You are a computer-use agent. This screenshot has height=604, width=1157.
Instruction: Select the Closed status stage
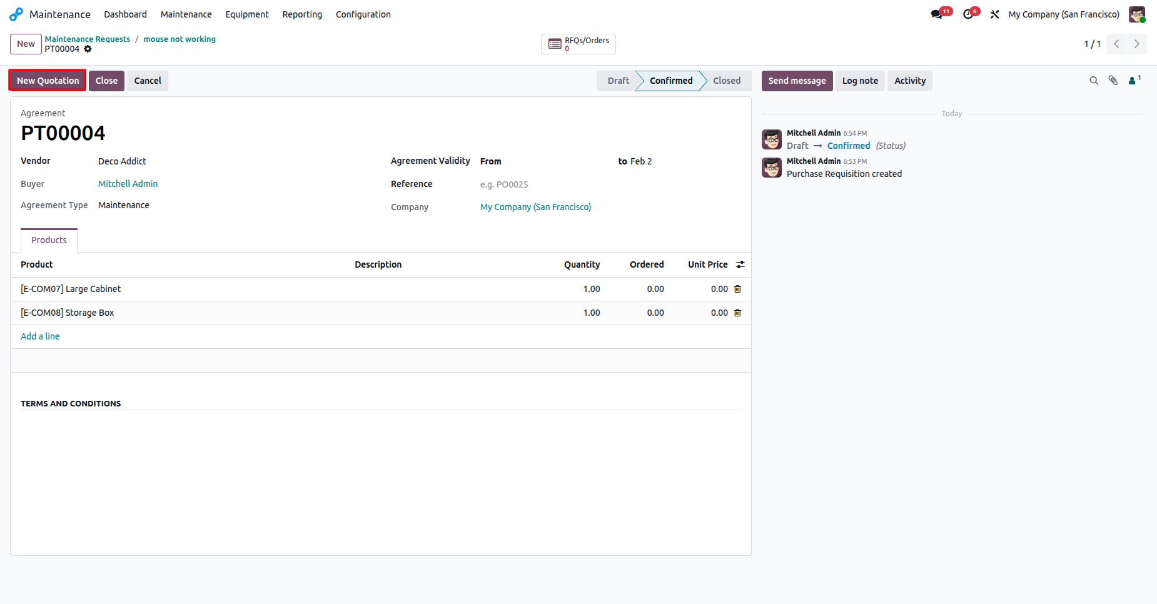point(727,81)
